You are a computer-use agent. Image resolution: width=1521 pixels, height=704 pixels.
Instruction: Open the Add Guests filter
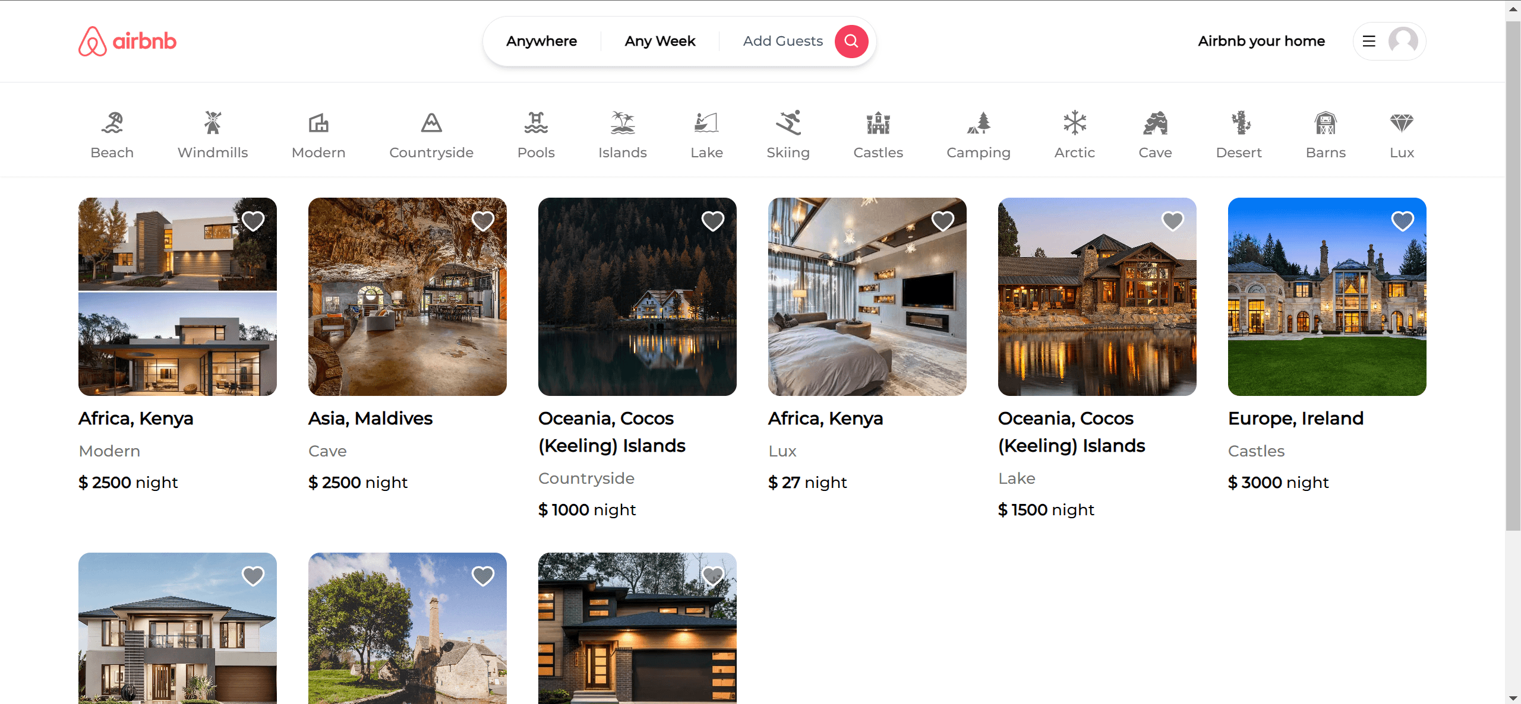782,41
